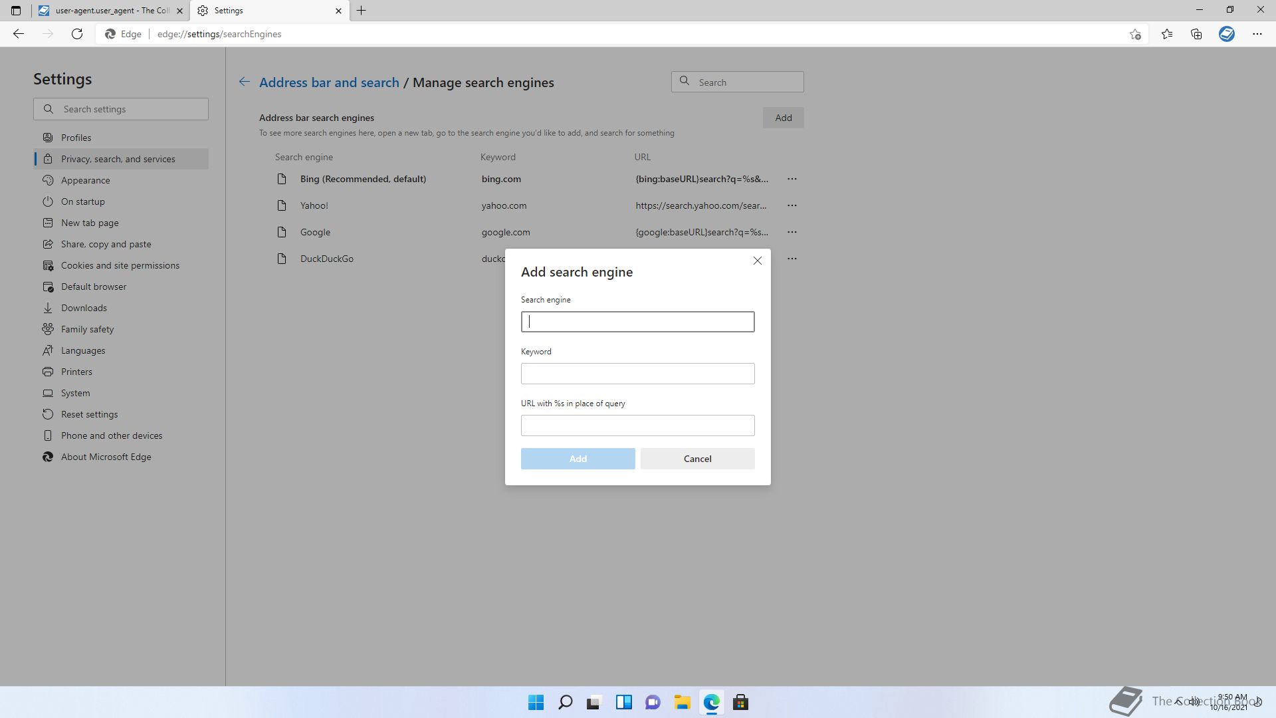Image resolution: width=1276 pixels, height=718 pixels.
Task: Click the Search engine name field
Action: point(638,322)
